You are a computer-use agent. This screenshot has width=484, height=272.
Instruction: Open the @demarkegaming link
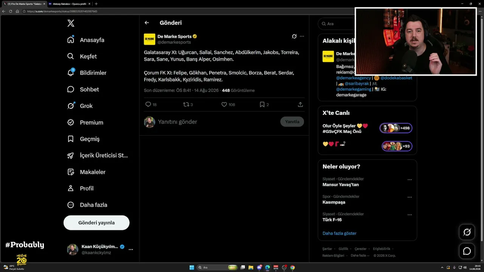click(354, 89)
